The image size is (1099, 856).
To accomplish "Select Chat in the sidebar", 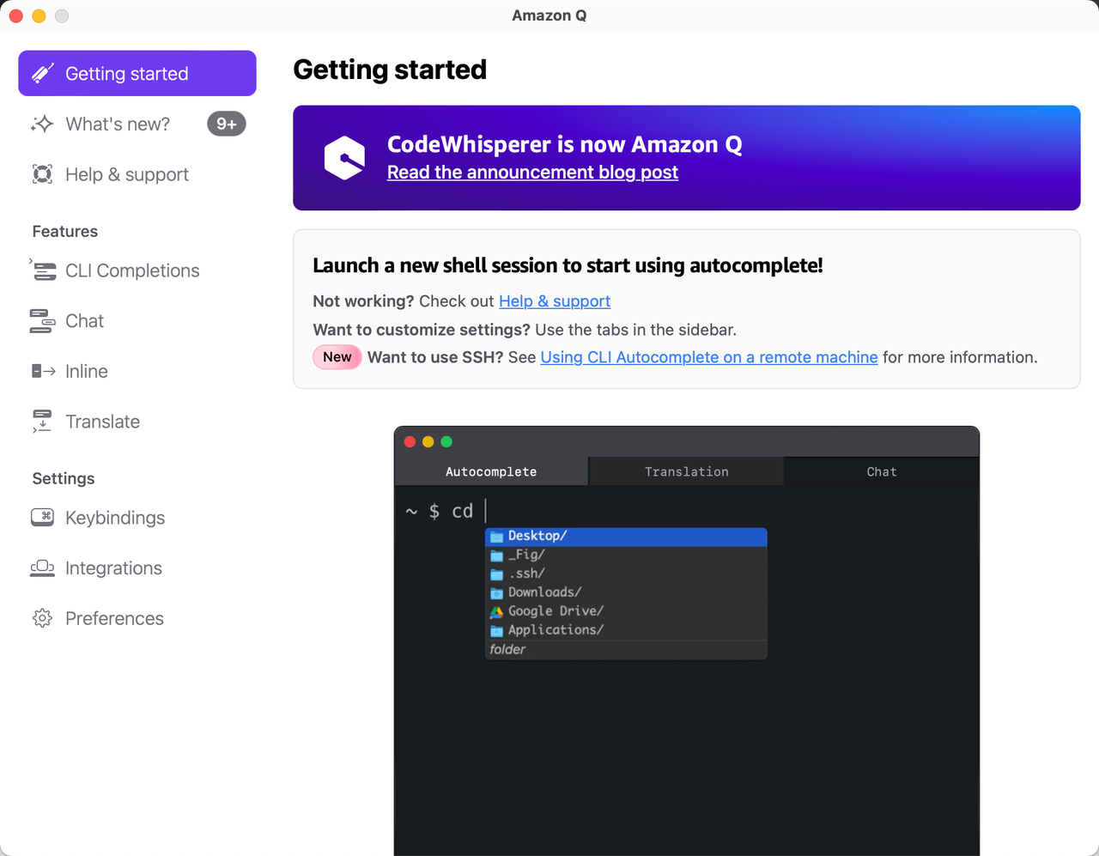I will (137, 321).
